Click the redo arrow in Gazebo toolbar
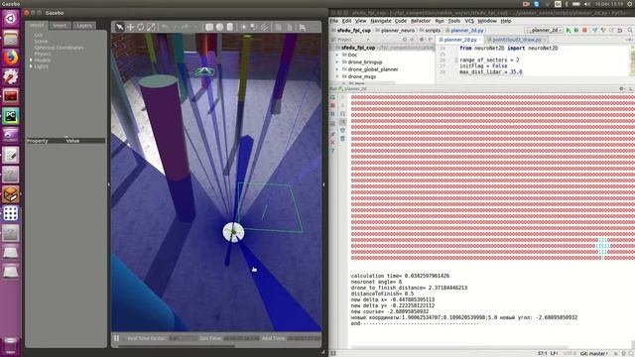635x357 pixels. pos(186,27)
